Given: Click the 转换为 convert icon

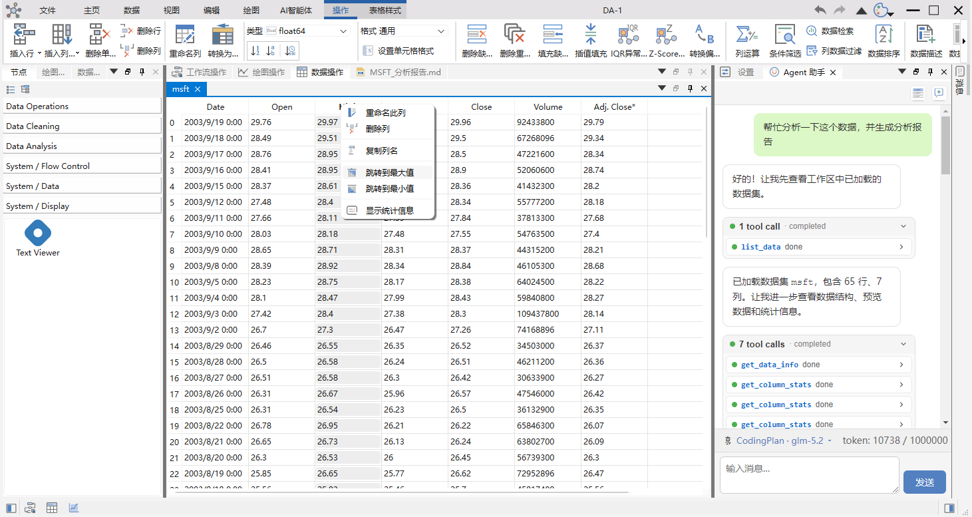Looking at the screenshot, I should [222, 35].
